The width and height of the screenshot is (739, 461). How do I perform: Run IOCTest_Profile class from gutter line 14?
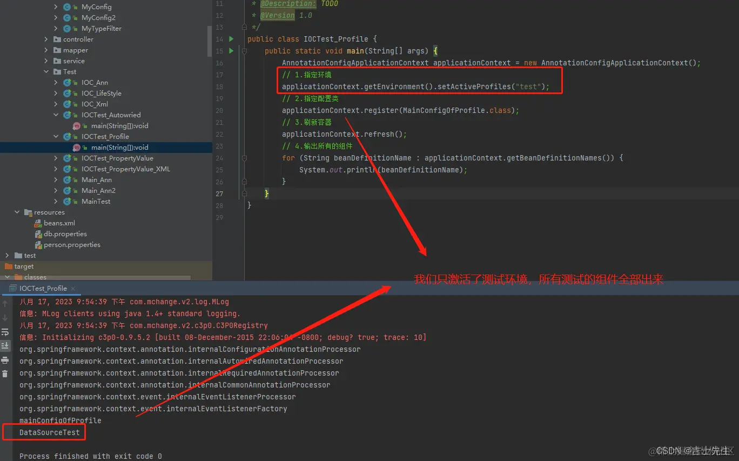tap(231, 39)
